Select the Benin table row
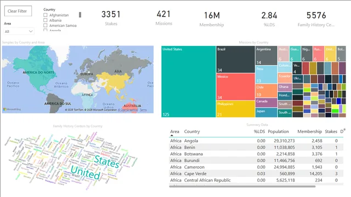The image size is (351, 197). pyautogui.click(x=256, y=147)
